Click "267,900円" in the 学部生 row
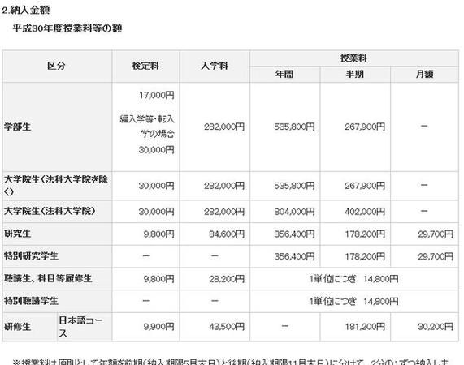 pyautogui.click(x=365, y=127)
